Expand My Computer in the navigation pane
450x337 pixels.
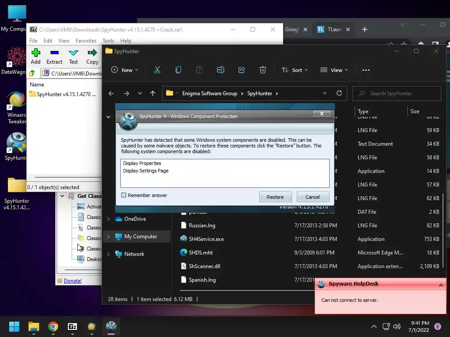pos(109,237)
